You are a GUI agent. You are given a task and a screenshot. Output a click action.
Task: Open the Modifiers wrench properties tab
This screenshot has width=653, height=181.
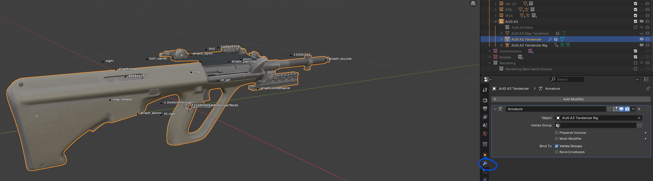tap(485, 163)
